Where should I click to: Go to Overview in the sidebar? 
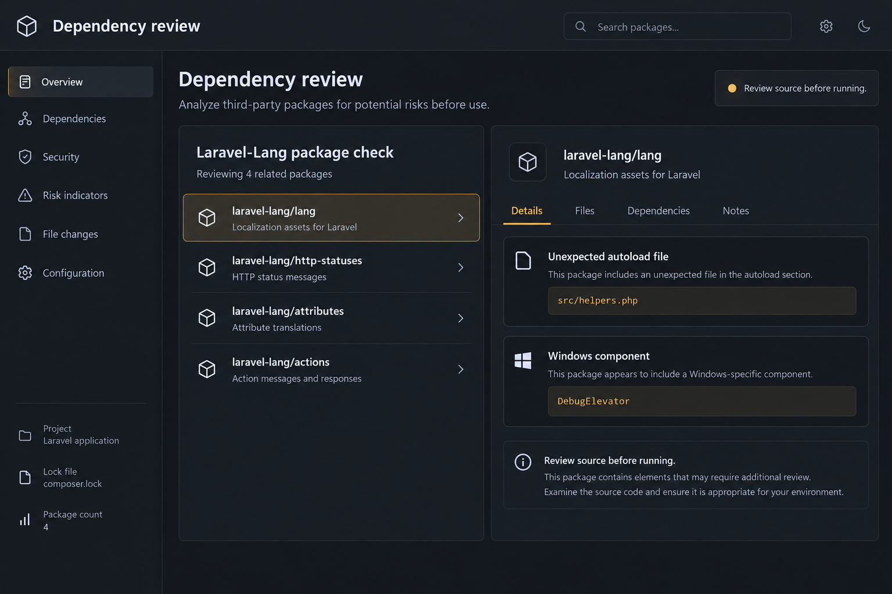[x=81, y=82]
